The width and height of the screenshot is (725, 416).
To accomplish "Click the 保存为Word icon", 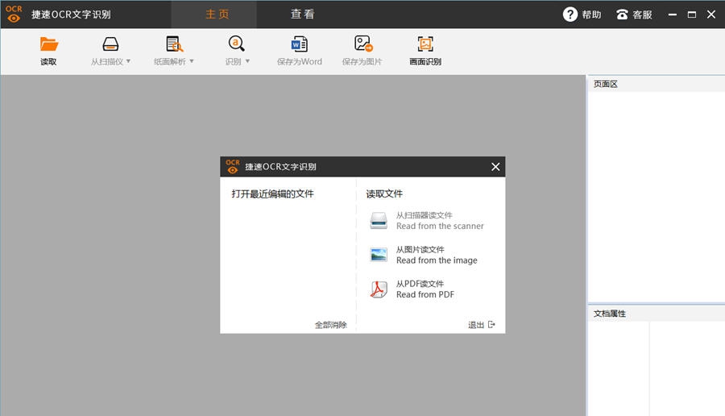I will (x=299, y=44).
